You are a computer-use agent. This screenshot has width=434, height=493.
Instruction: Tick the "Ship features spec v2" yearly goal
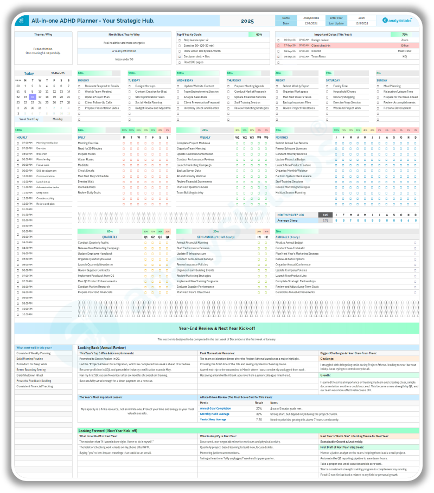coord(179,40)
